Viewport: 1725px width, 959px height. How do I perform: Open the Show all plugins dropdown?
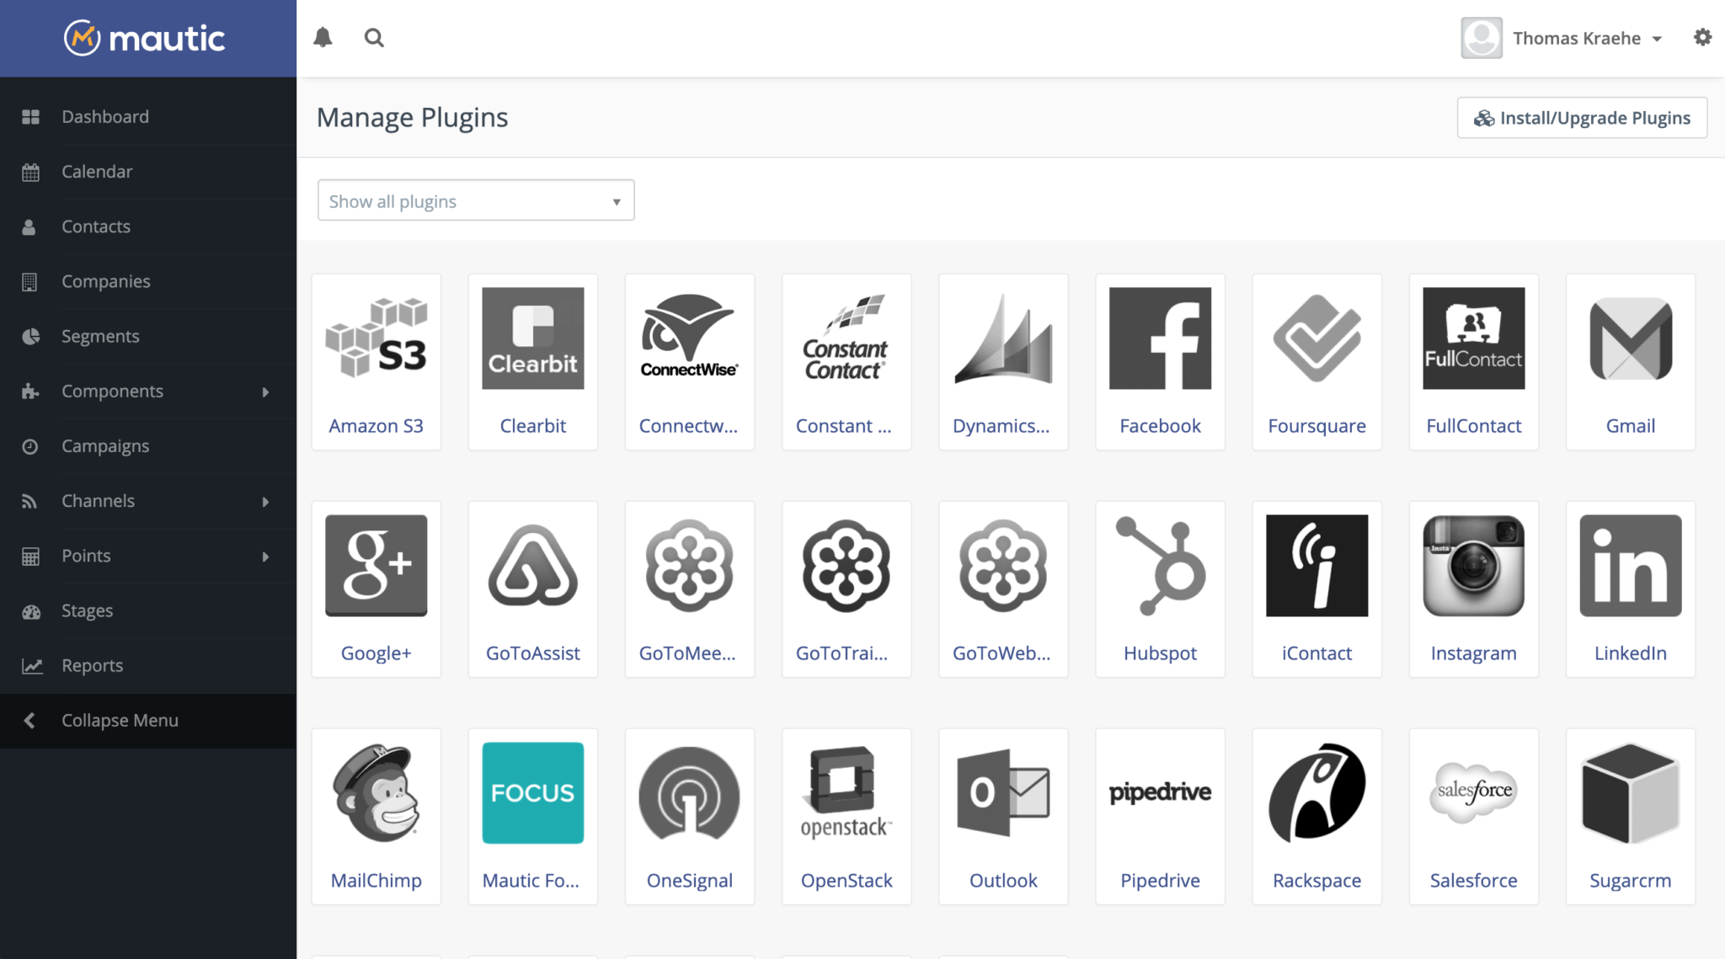coord(475,200)
